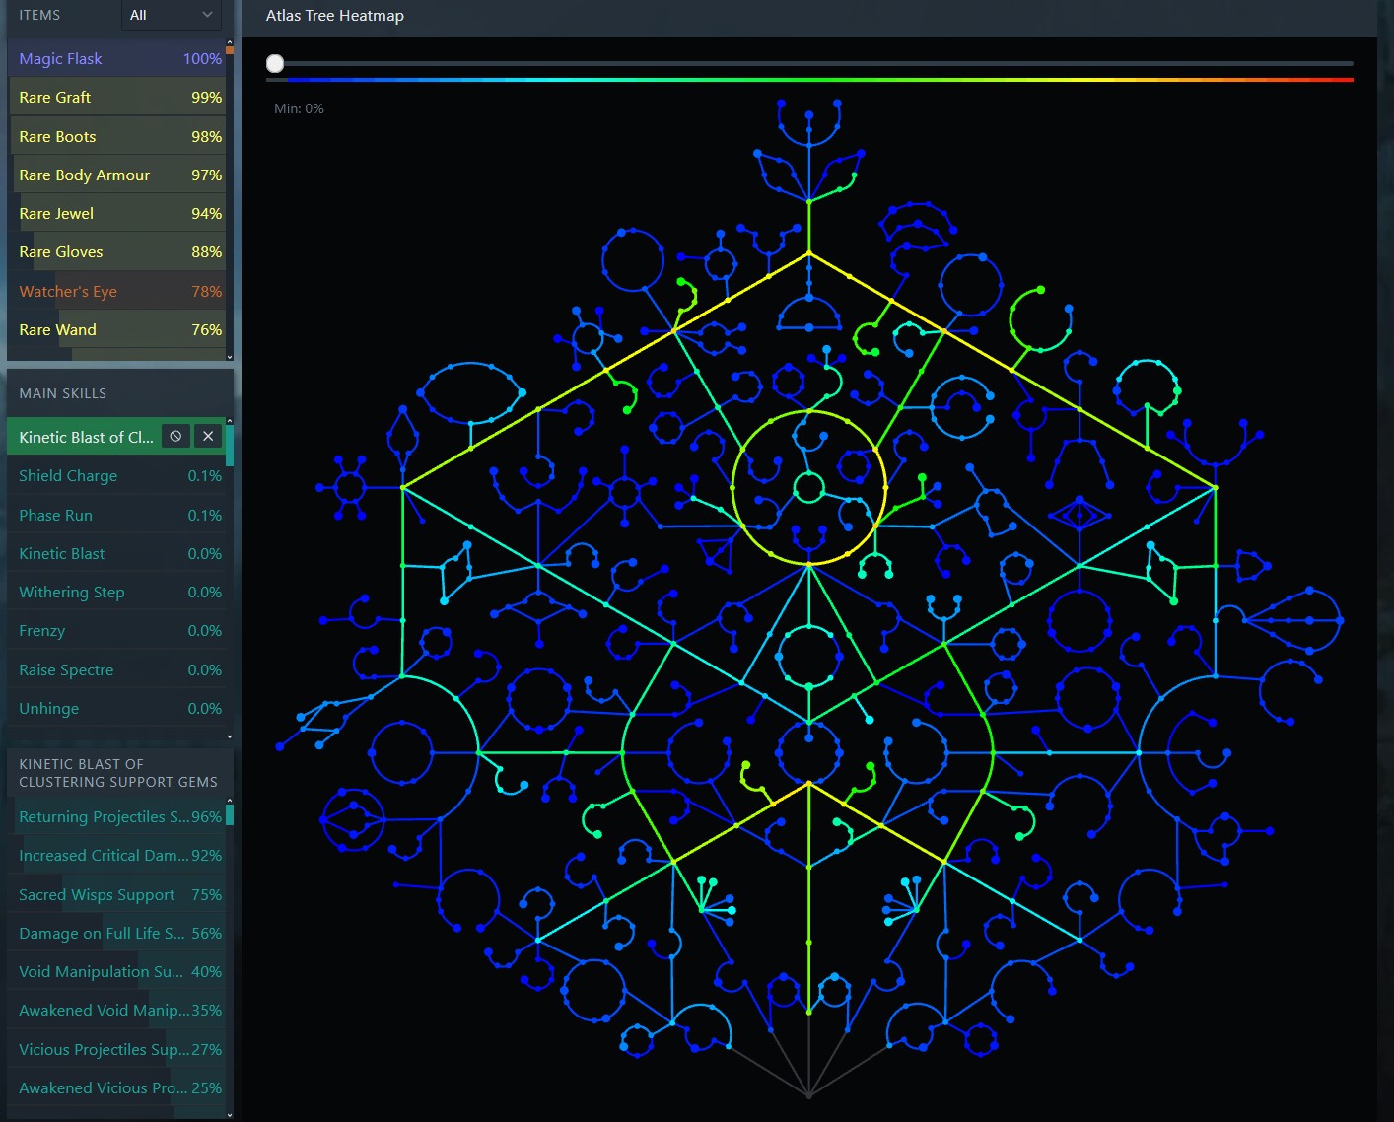Click the support gems list scroll-down arrow
Viewport: 1394px width, 1122px height.
click(230, 1115)
